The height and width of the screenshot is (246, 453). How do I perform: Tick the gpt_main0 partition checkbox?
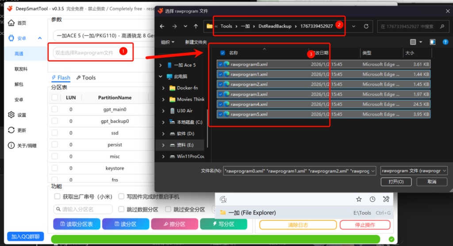(x=54, y=109)
